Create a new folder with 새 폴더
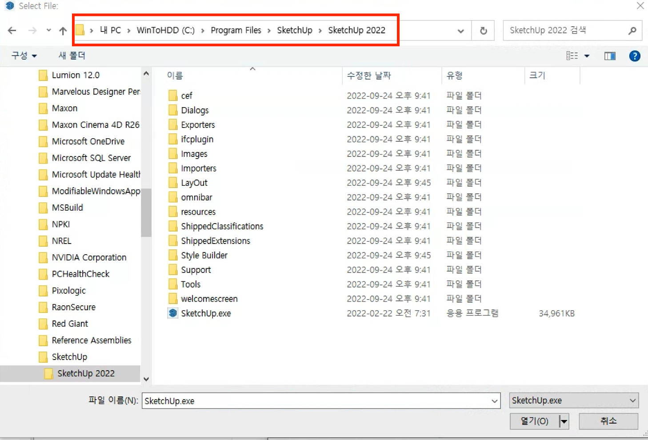 [x=72, y=56]
